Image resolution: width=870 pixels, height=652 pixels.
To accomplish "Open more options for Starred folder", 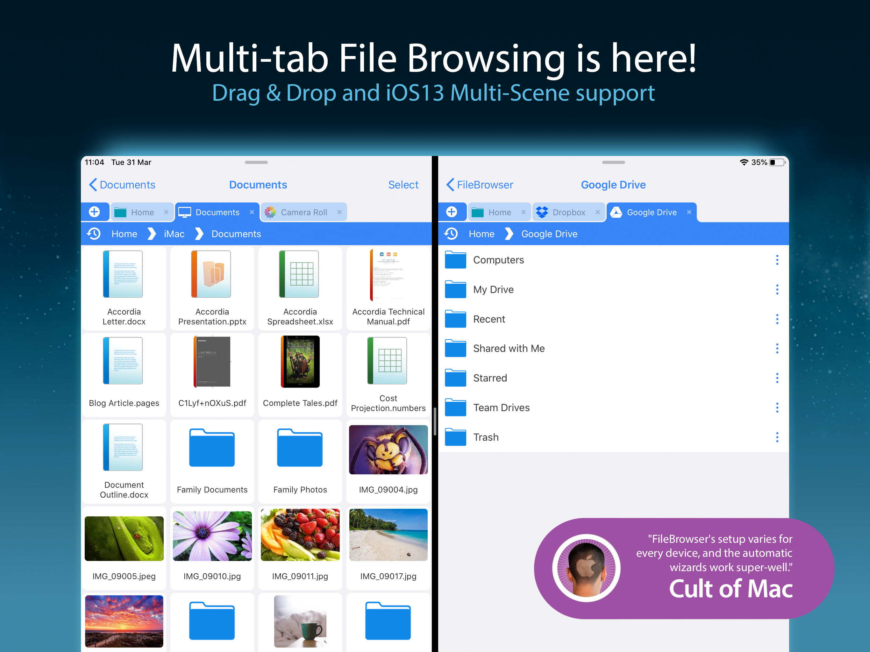I will point(777,378).
